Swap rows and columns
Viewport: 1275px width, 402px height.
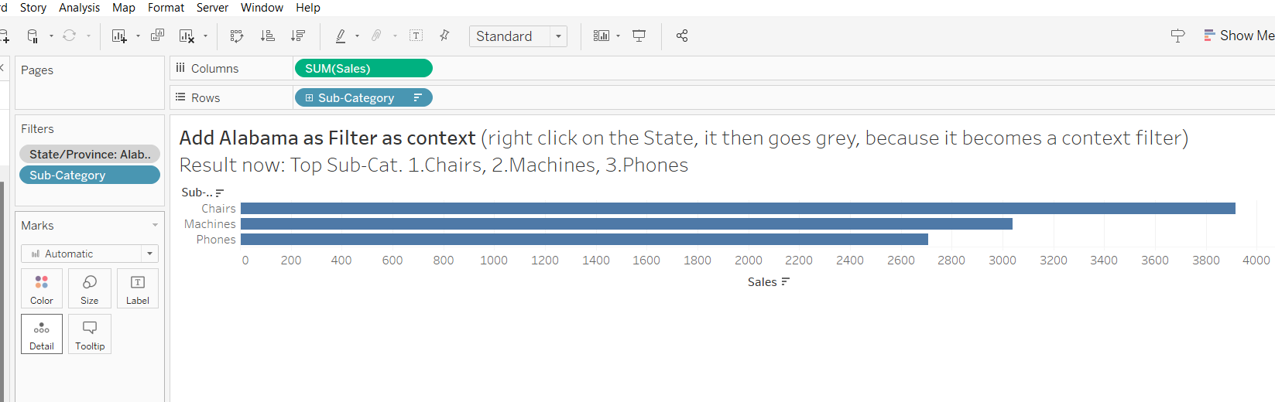pos(237,36)
